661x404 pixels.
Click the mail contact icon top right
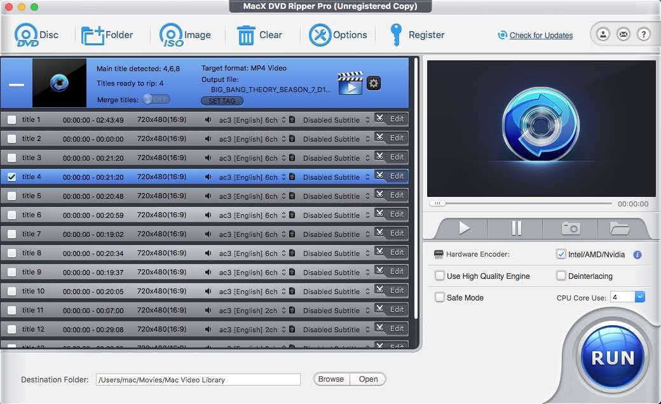pos(623,34)
